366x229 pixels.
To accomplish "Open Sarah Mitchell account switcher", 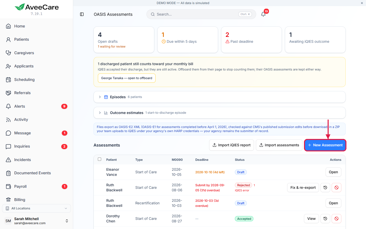I will [x=37, y=221].
